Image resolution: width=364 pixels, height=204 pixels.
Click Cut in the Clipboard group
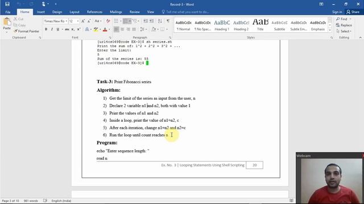click(19, 19)
